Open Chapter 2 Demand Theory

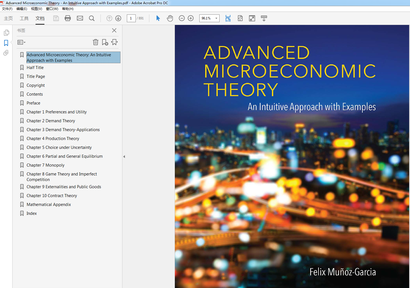click(x=51, y=121)
